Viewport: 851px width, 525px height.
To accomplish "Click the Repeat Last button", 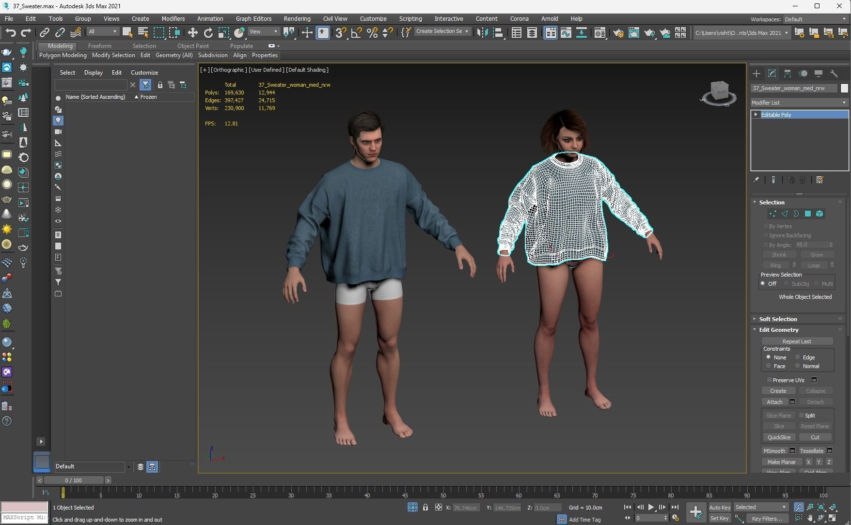I will [797, 341].
